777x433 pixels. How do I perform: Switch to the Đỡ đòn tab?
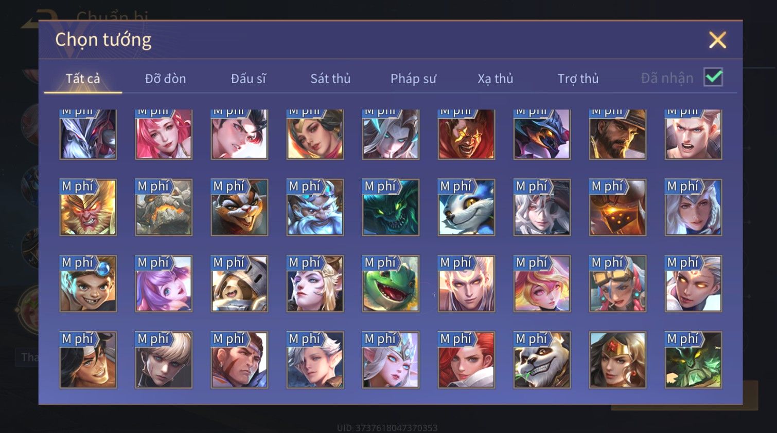point(165,79)
